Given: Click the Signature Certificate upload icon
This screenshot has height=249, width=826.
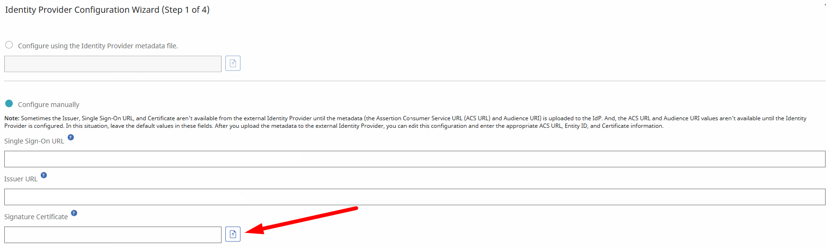Looking at the screenshot, I should [233, 234].
